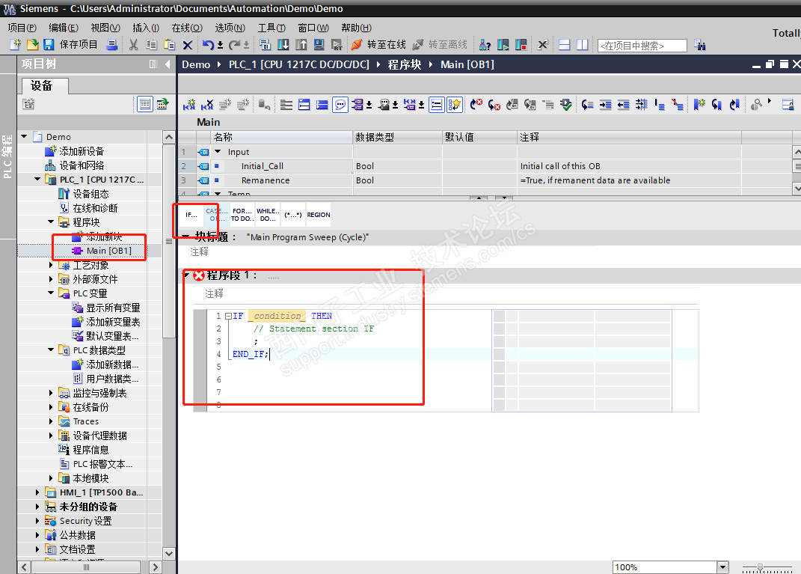Click the split editor vertically icon
Image resolution: width=801 pixels, height=574 pixels.
tap(582, 45)
